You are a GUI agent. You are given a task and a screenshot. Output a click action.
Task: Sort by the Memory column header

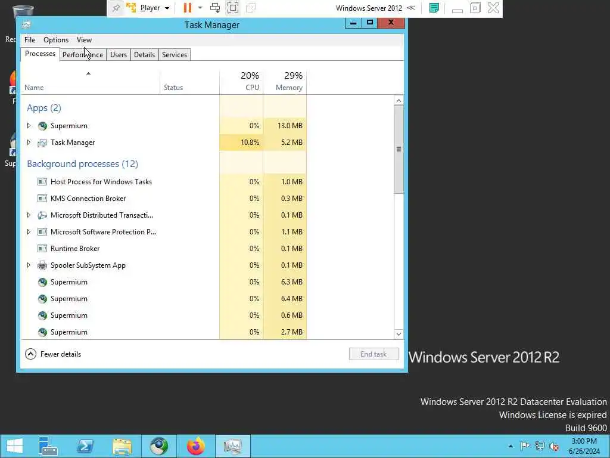[285, 82]
